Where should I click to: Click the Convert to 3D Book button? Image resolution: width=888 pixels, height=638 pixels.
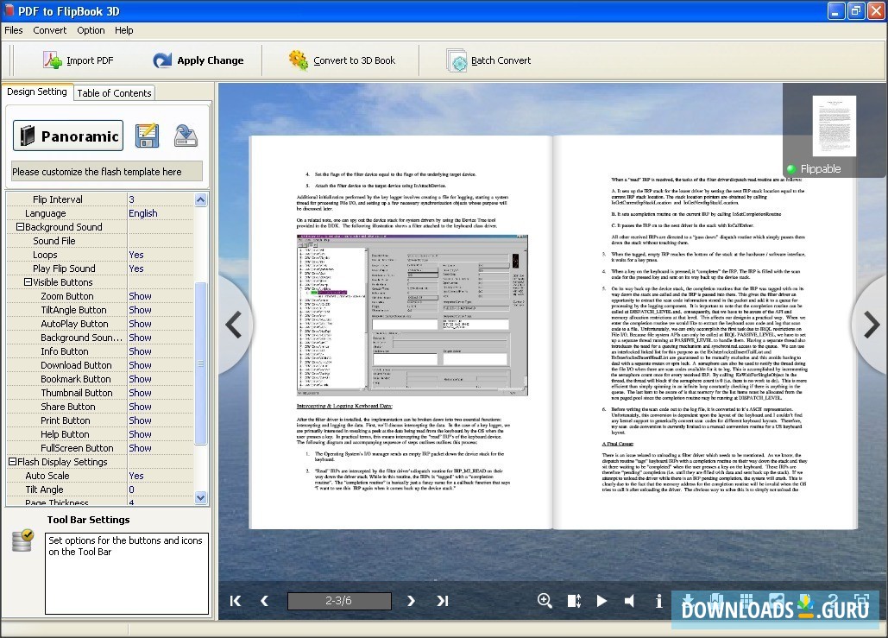pyautogui.click(x=342, y=60)
